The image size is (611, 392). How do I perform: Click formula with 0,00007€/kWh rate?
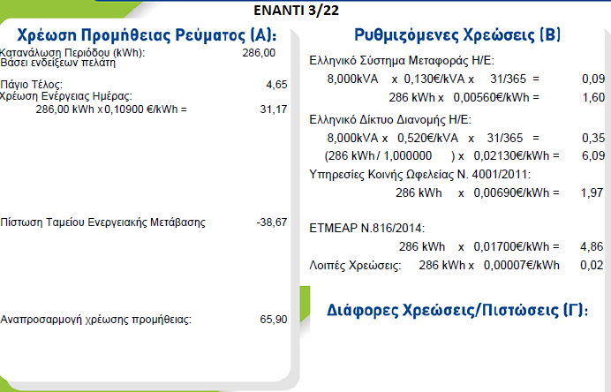click(x=489, y=266)
